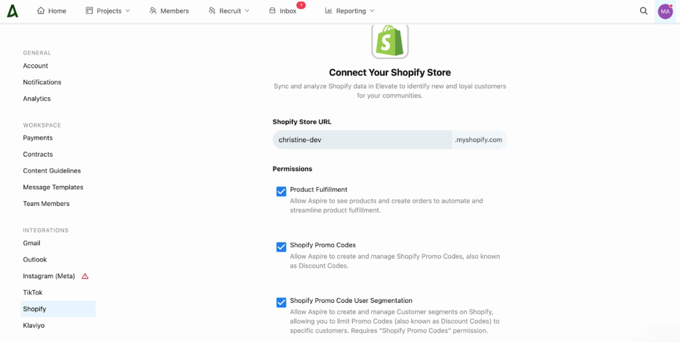Image resolution: width=680 pixels, height=342 pixels.
Task: Disable Shopify Promo Code User Segmentation
Action: 281,303
